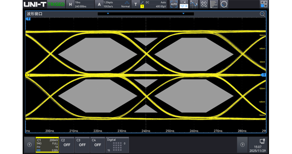292x154 pixels.
Task: Click the zoom magnifier in waveform window
Action: click(262, 14)
